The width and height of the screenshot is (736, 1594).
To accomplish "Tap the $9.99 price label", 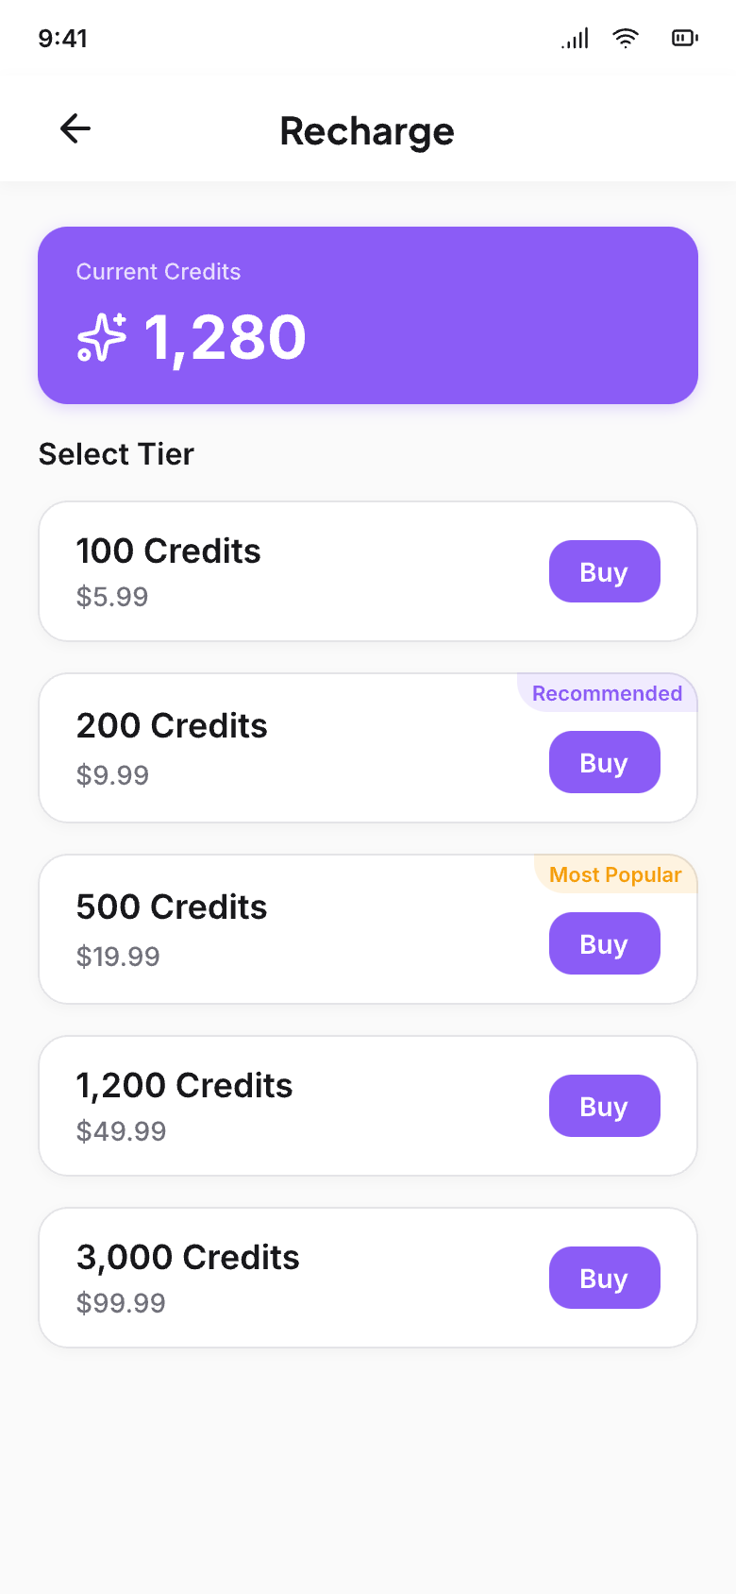I will [112, 775].
